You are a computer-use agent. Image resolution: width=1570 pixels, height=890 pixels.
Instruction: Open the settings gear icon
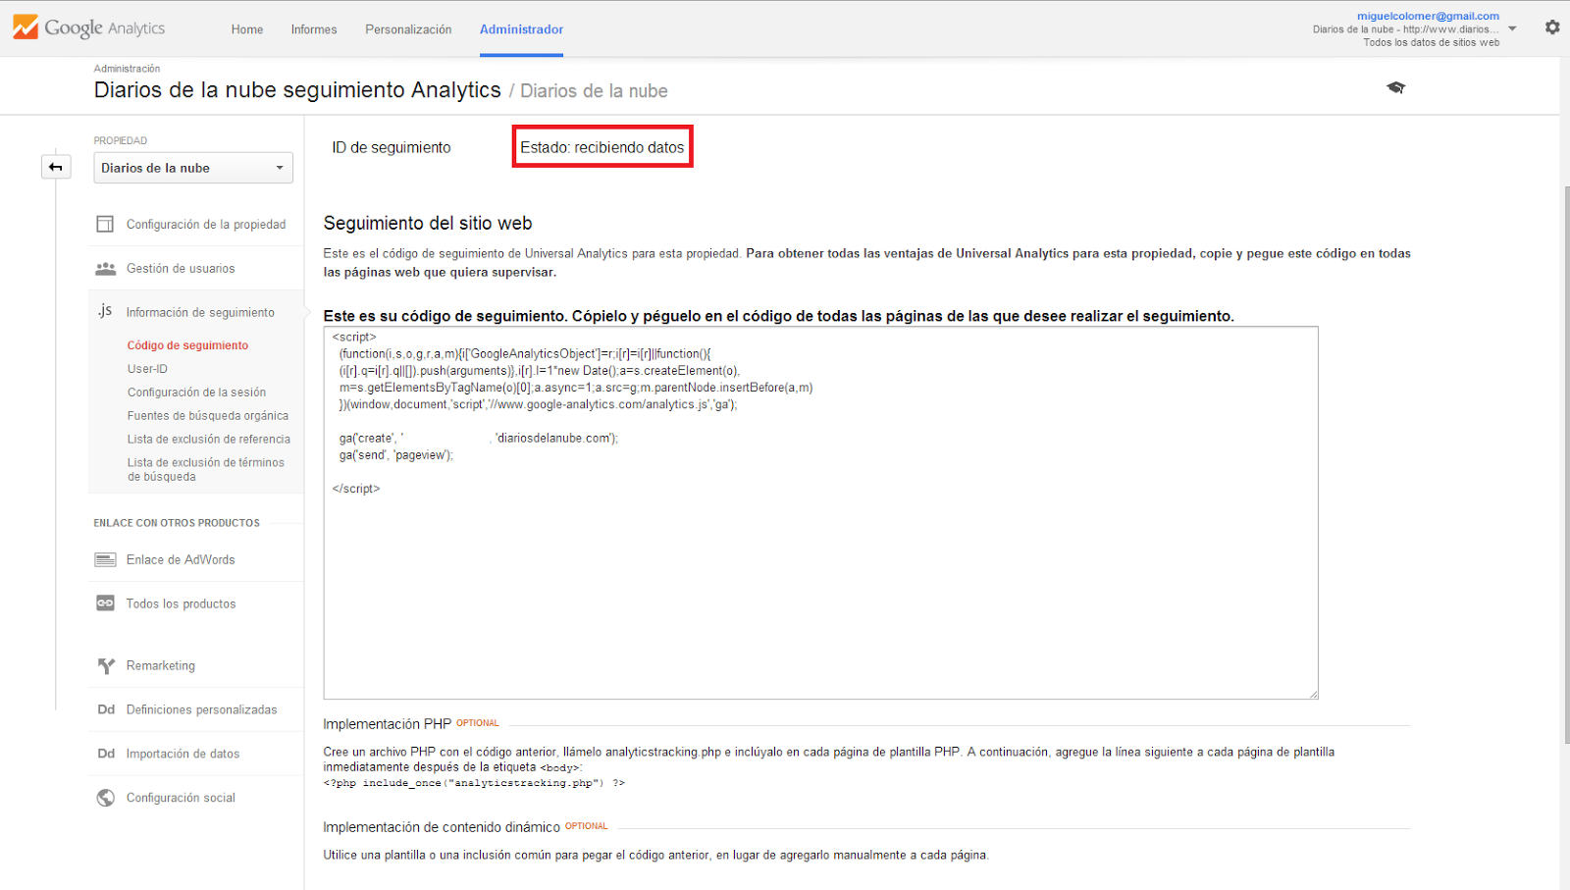click(1552, 27)
